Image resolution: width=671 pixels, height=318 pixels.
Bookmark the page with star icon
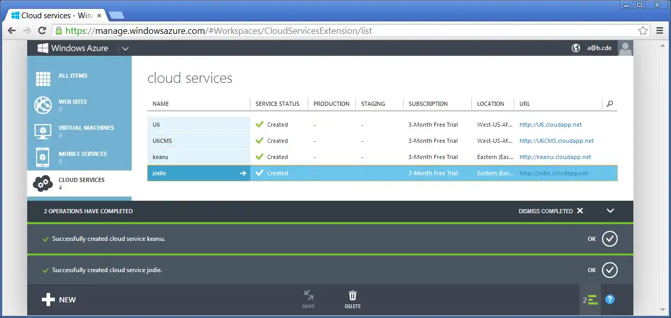[x=643, y=31]
